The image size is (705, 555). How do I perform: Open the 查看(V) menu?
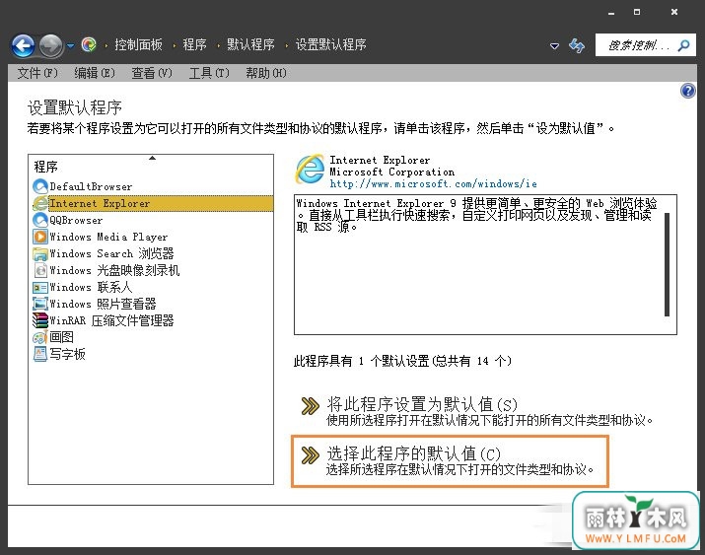pos(152,72)
